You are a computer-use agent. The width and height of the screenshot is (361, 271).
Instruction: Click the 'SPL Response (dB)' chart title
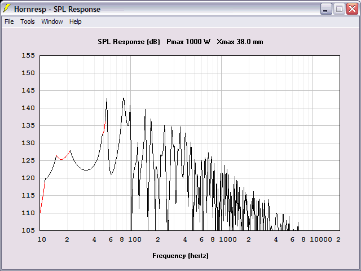click(129, 42)
